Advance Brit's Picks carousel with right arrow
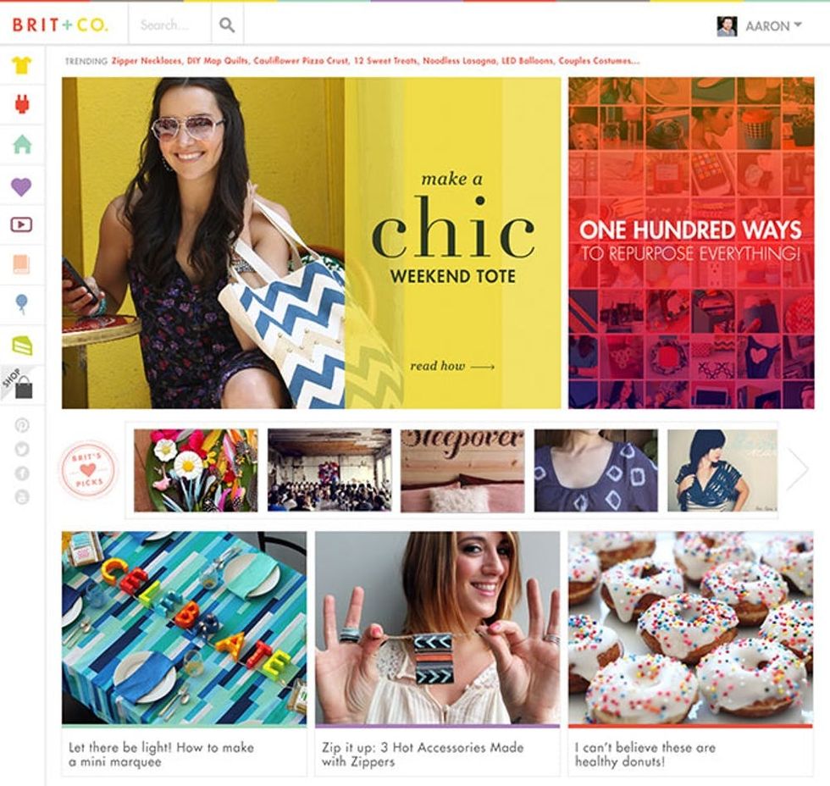This screenshot has width=830, height=786. click(x=797, y=468)
